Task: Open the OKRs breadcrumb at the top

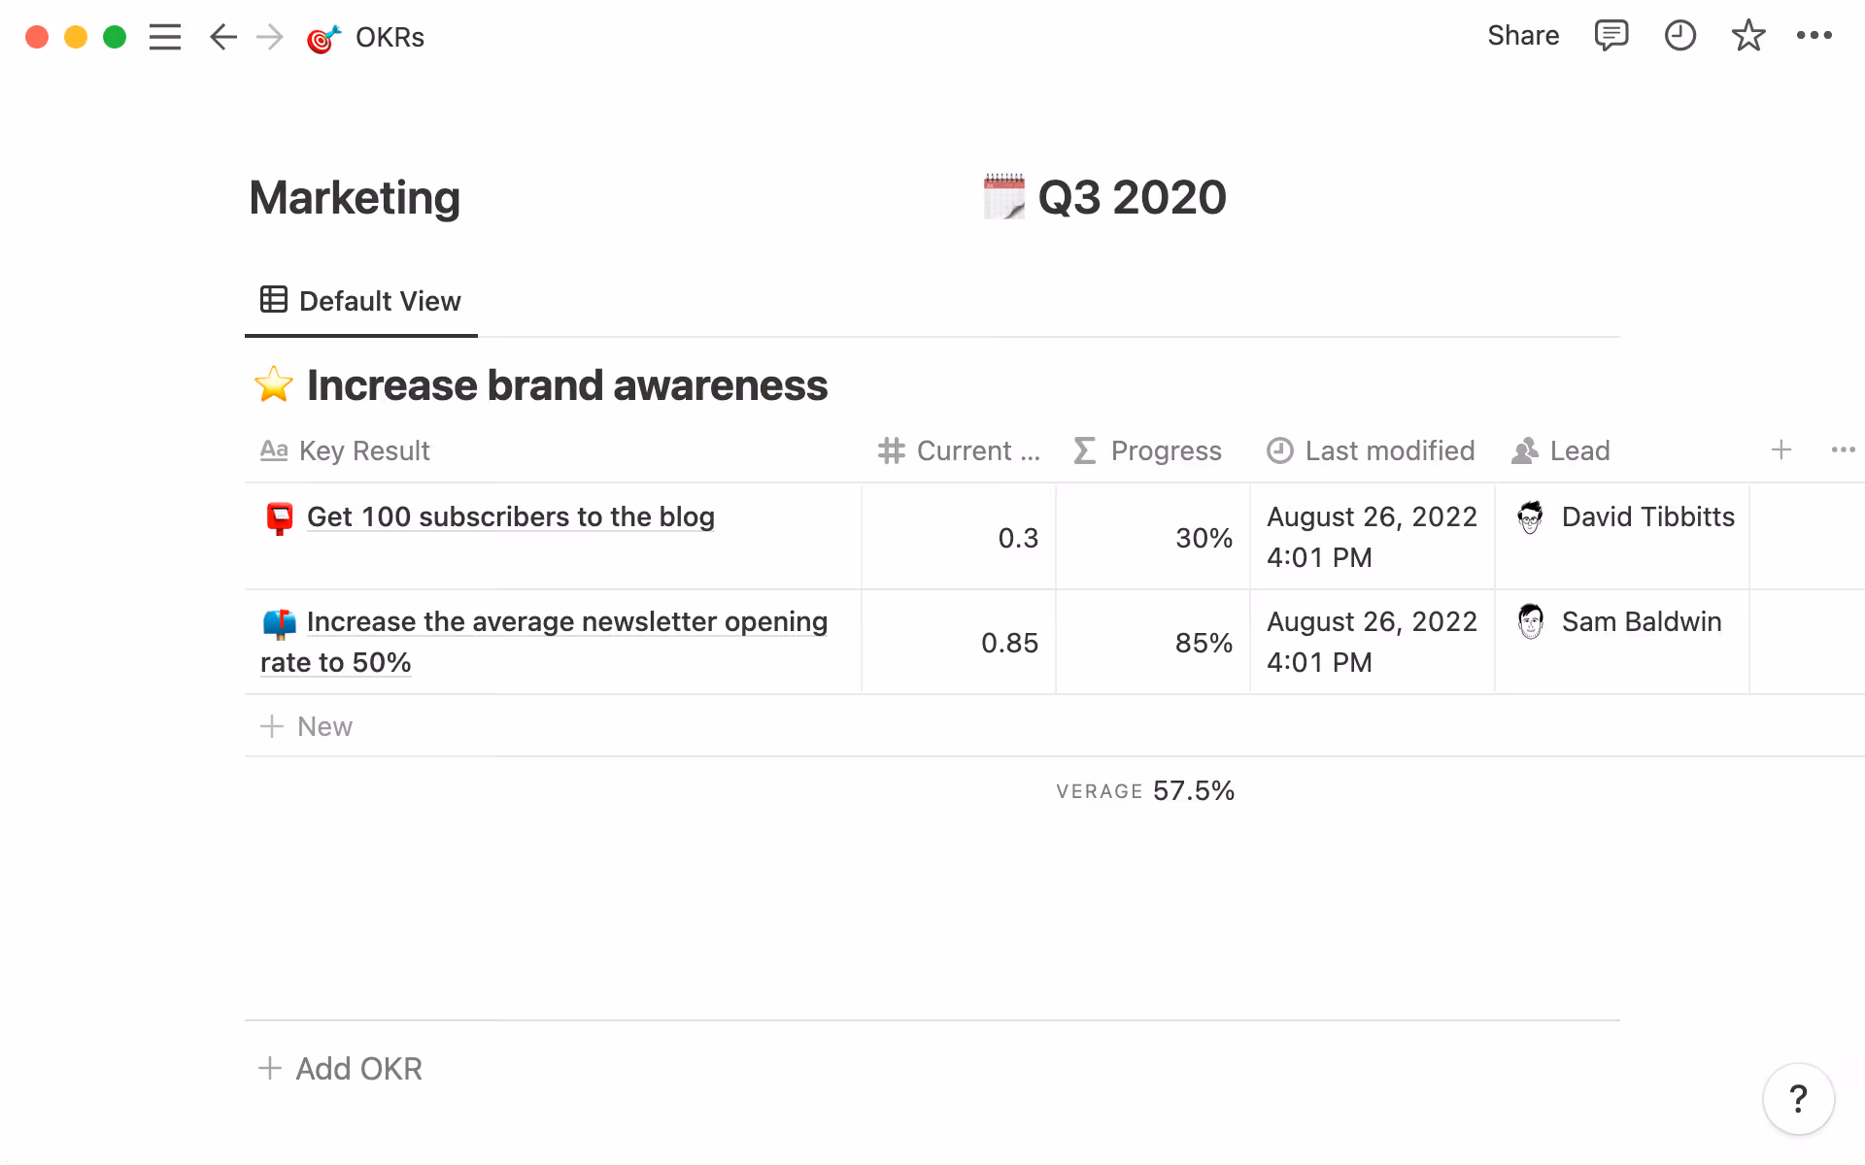Action: [389, 37]
